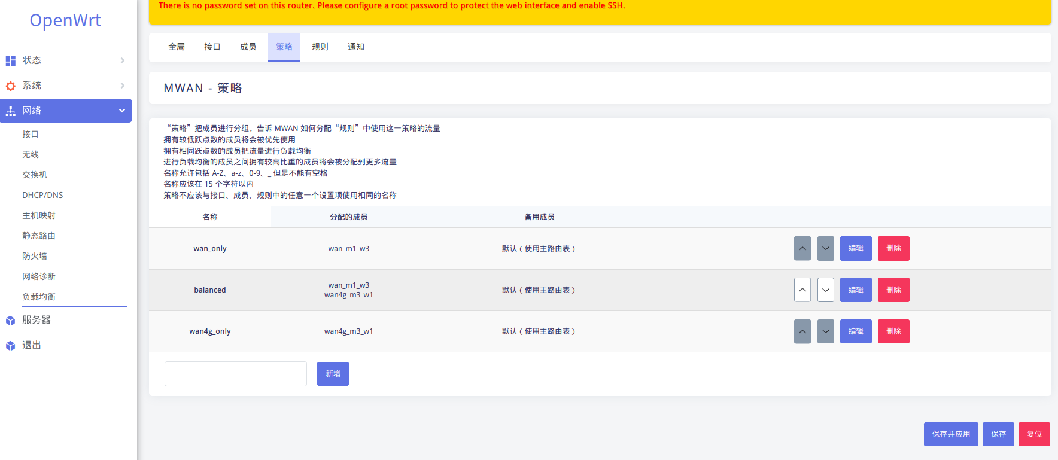Click the 分配的成员 column header
This screenshot has height=460, width=1058.
349,217
